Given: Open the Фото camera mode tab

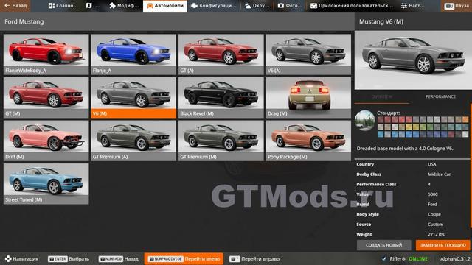Looking at the screenshot, I should click(290, 6).
